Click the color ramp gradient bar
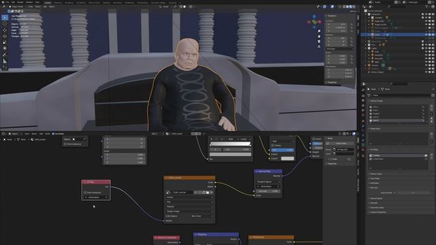Viewport: 436px width, 245px height. point(230,144)
